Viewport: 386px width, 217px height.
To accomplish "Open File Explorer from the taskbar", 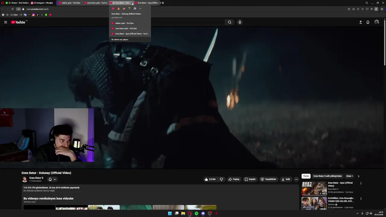I will tap(183, 213).
